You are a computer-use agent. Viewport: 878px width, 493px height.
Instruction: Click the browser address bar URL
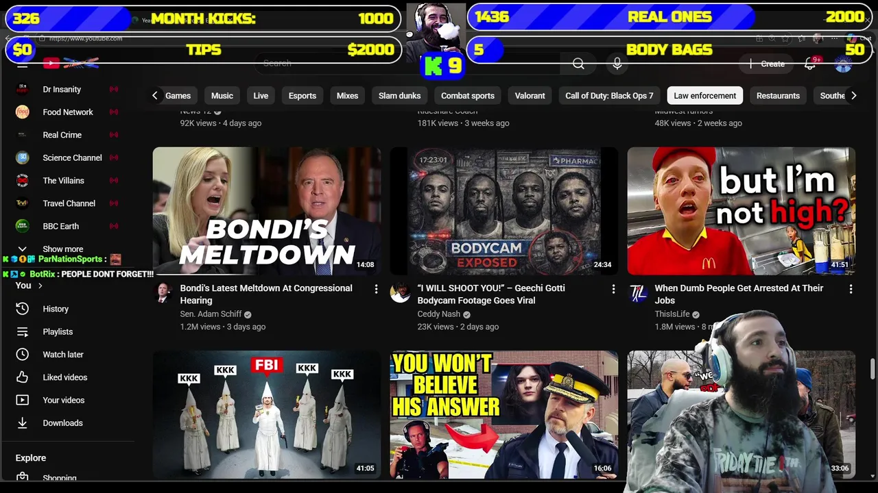[x=86, y=38]
